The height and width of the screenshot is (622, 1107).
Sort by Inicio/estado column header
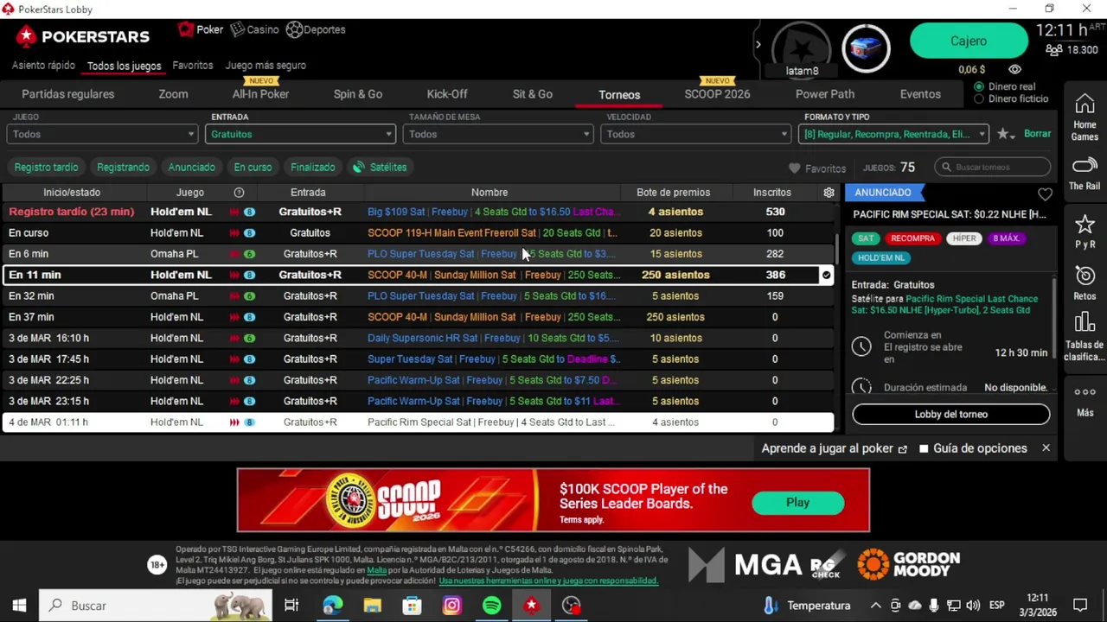72,193
